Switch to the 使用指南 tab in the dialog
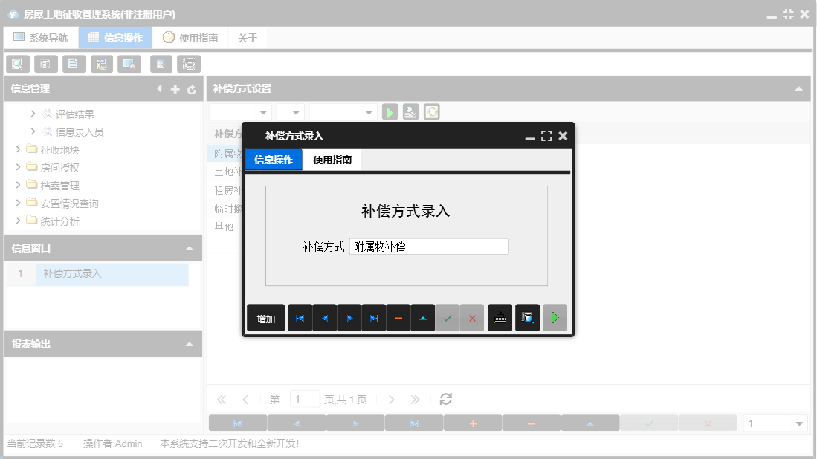Screen dimensions: 817x459 click(331, 159)
